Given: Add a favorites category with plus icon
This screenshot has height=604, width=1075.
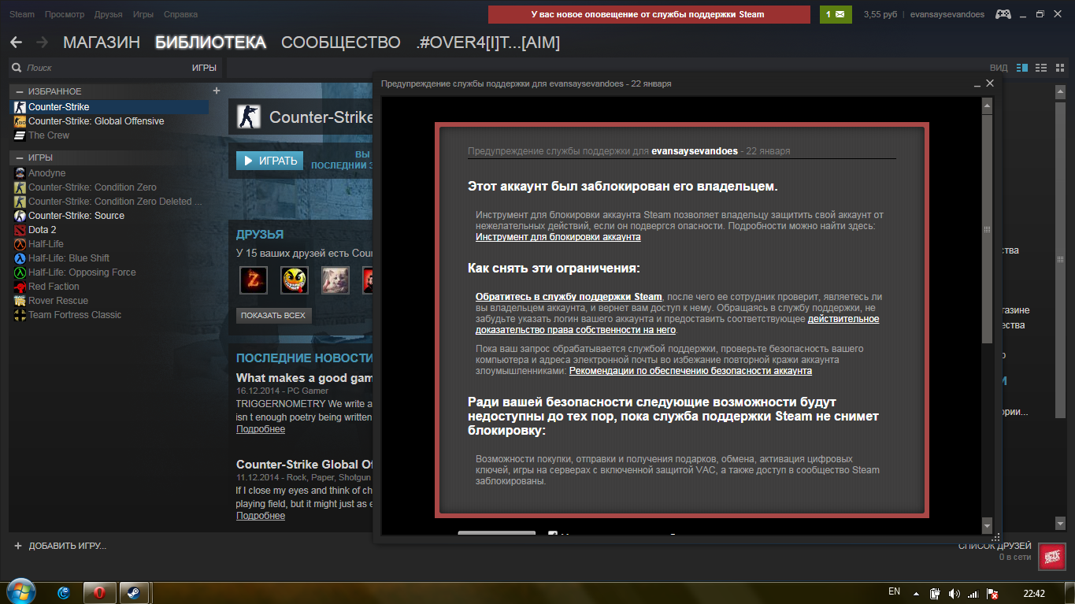Looking at the screenshot, I should [x=217, y=91].
